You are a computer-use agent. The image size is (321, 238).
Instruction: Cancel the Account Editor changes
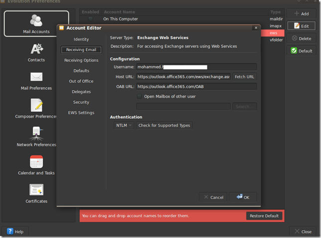(213, 197)
